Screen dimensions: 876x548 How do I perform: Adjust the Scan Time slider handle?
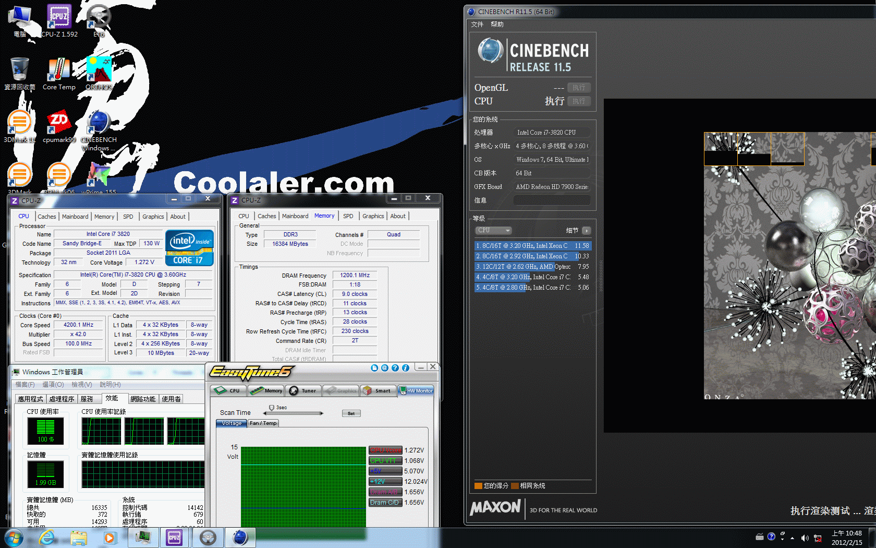pos(272,408)
